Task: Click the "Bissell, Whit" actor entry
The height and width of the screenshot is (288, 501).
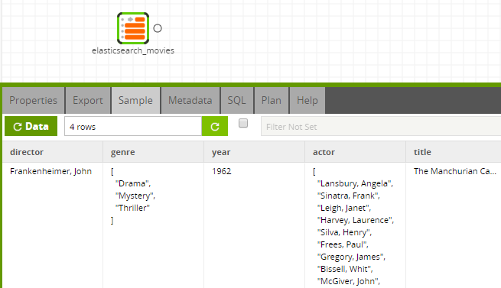Action: (x=345, y=269)
